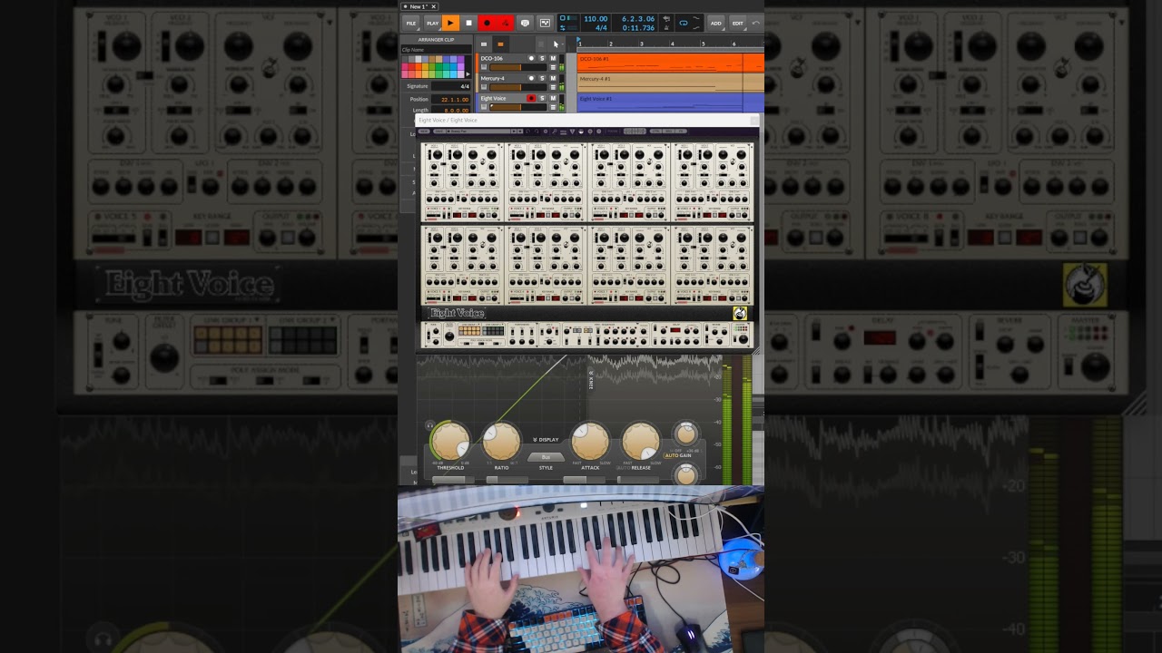
Task: Click the transport Stop button
Action: [x=468, y=23]
